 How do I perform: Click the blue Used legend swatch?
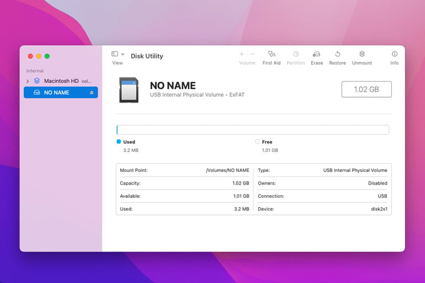click(x=119, y=142)
